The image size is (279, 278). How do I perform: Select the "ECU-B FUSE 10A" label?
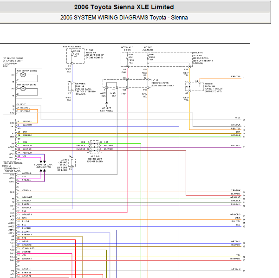click(76, 54)
